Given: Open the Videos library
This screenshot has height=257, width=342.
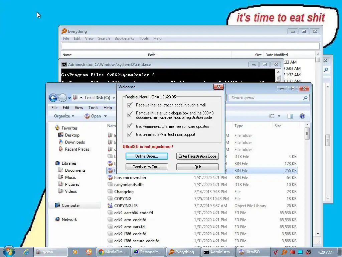Looking at the screenshot, I should (71, 191).
